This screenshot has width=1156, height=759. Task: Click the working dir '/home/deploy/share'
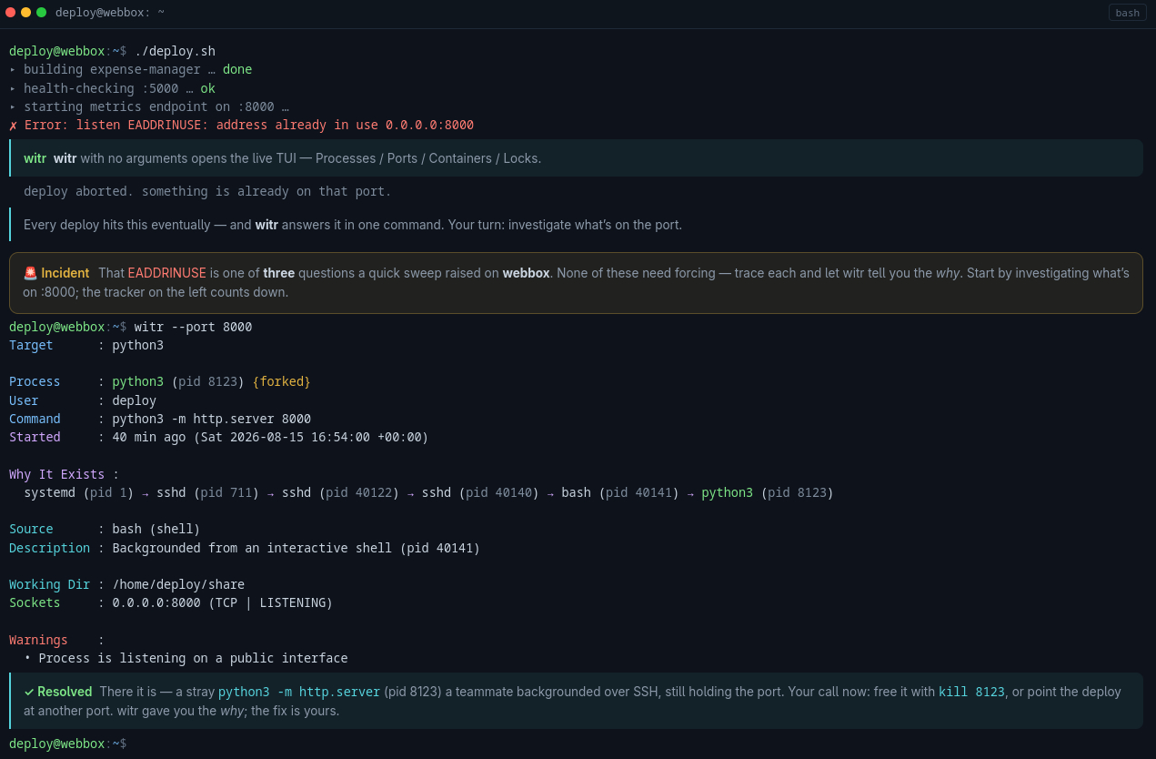click(178, 584)
